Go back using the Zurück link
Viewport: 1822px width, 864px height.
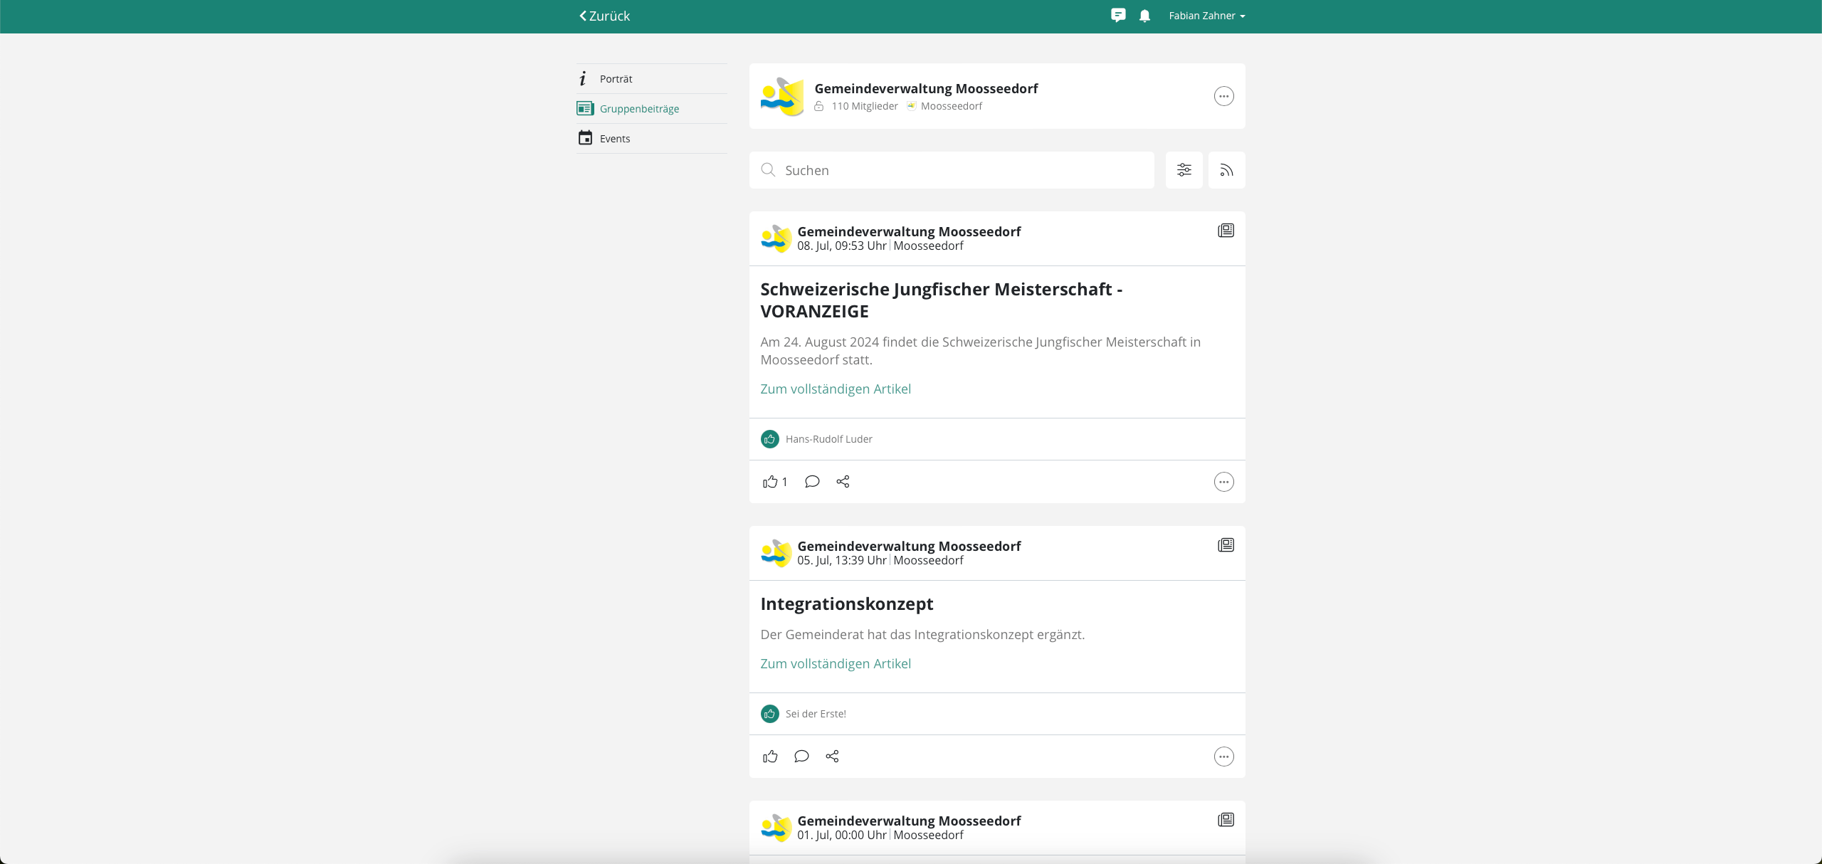pos(604,16)
